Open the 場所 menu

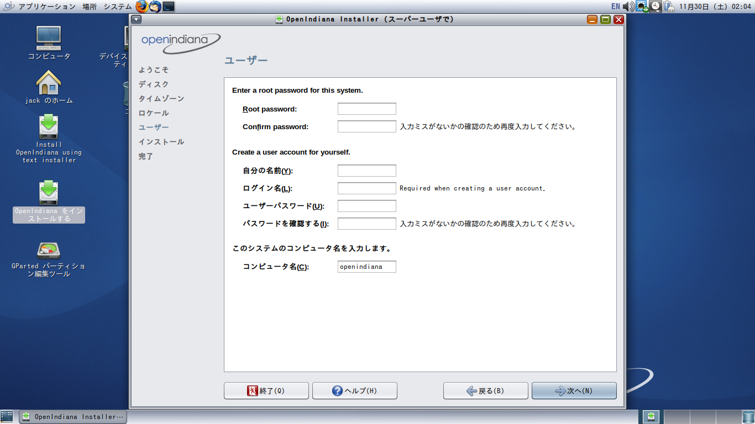point(90,7)
